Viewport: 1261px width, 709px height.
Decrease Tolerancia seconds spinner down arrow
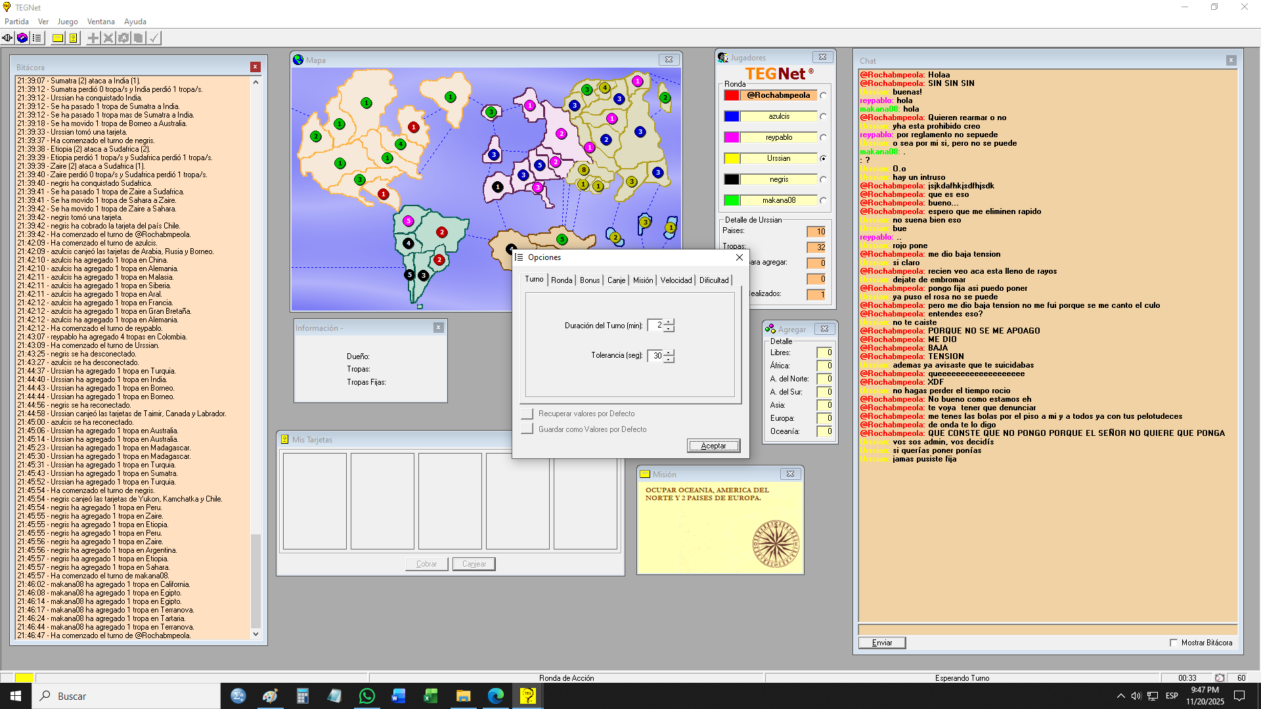[669, 359]
